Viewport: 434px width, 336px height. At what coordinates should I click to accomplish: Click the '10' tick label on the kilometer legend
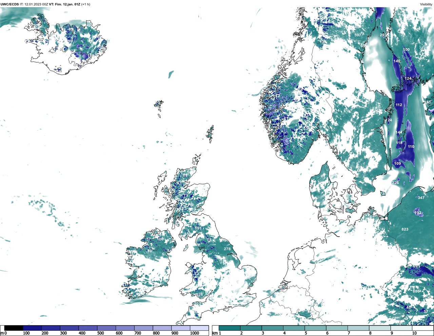414,333
